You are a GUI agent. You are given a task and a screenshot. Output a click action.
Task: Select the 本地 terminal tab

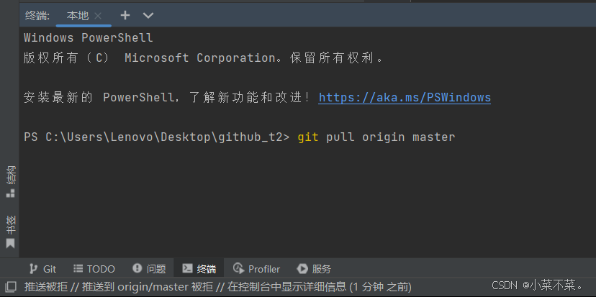tap(77, 15)
